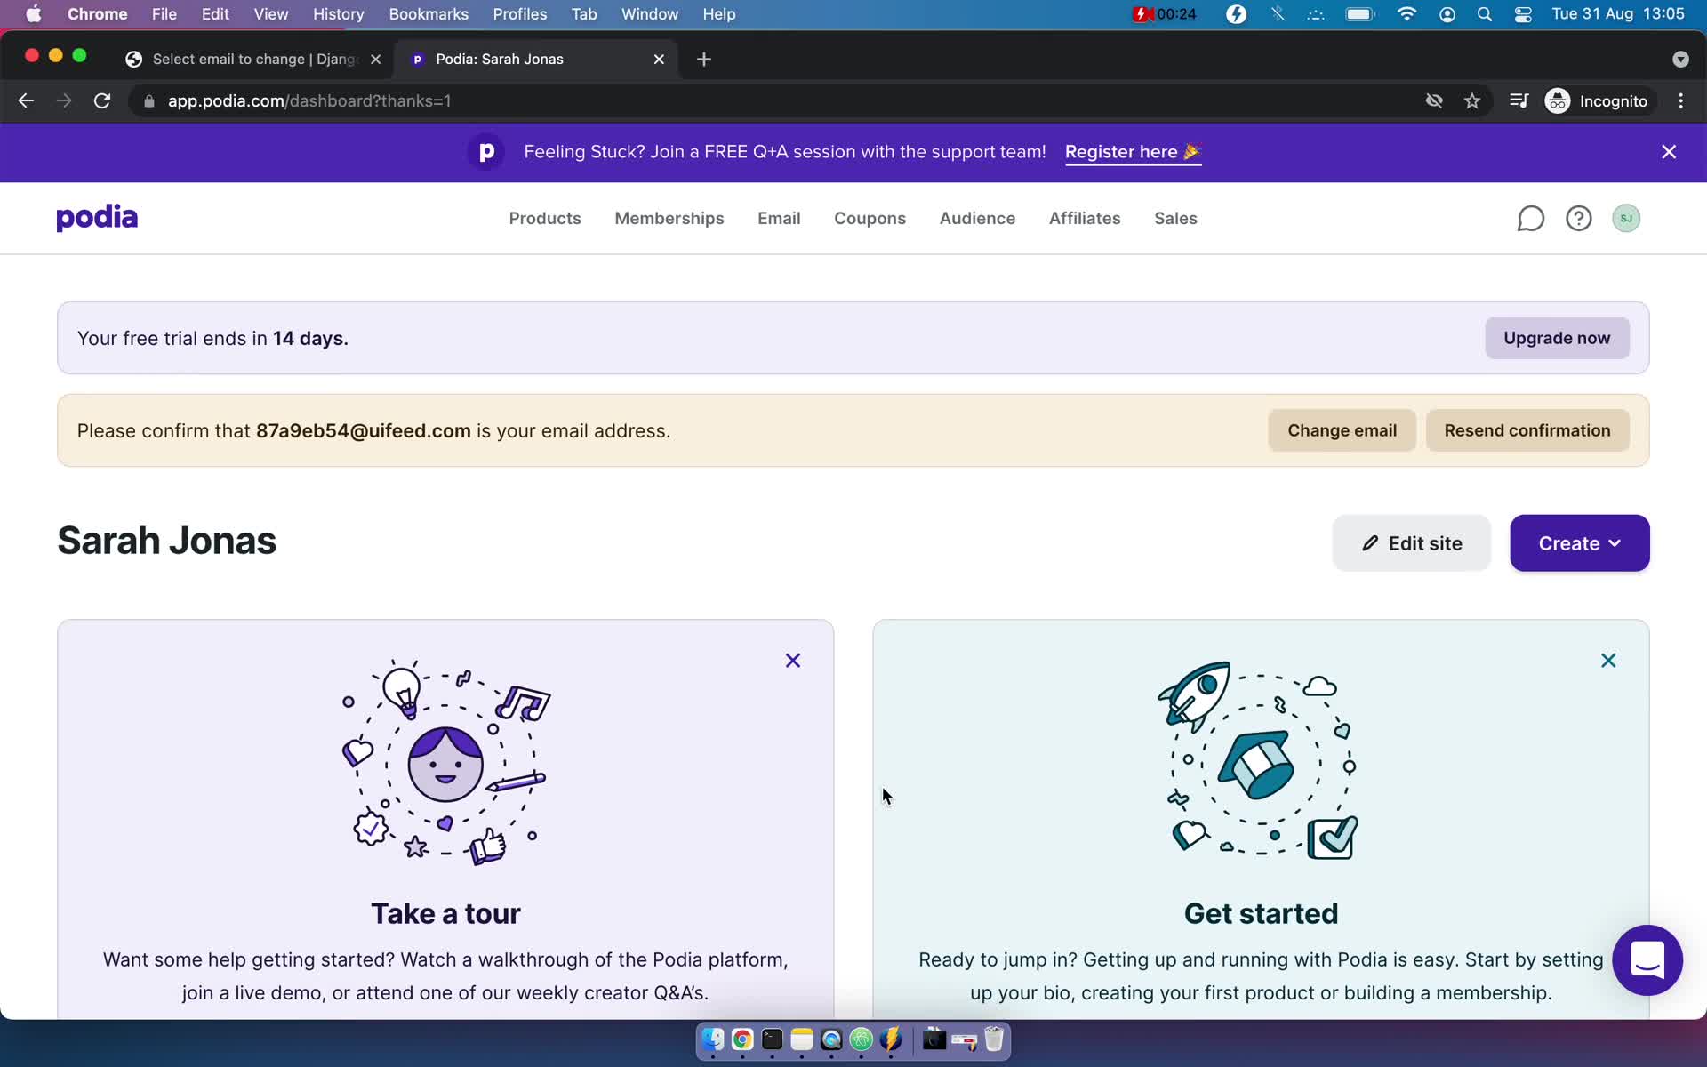Open the Apple menu
1707x1067 pixels.
click(33, 14)
